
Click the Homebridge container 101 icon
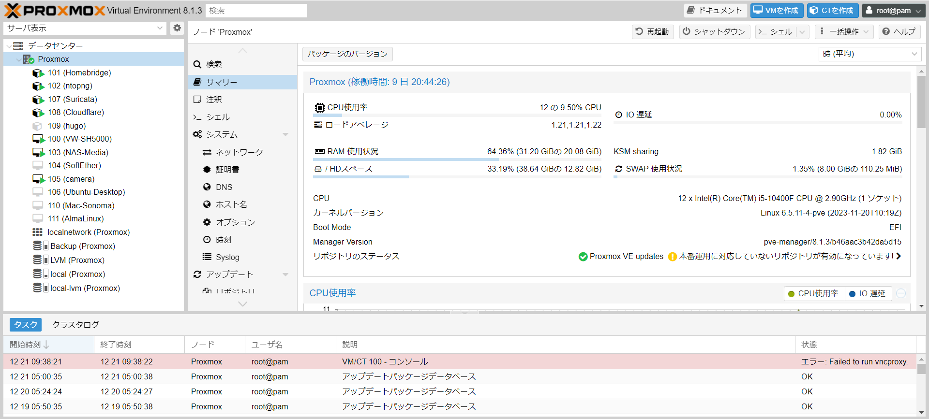pyautogui.click(x=38, y=73)
